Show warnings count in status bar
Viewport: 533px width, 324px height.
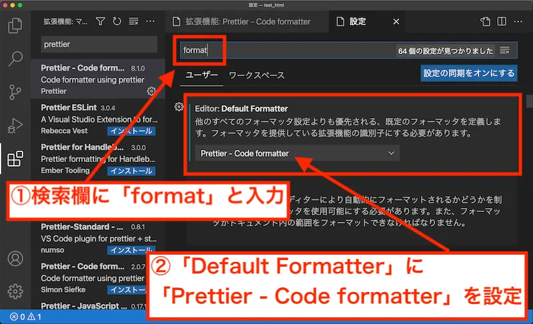coord(35,317)
